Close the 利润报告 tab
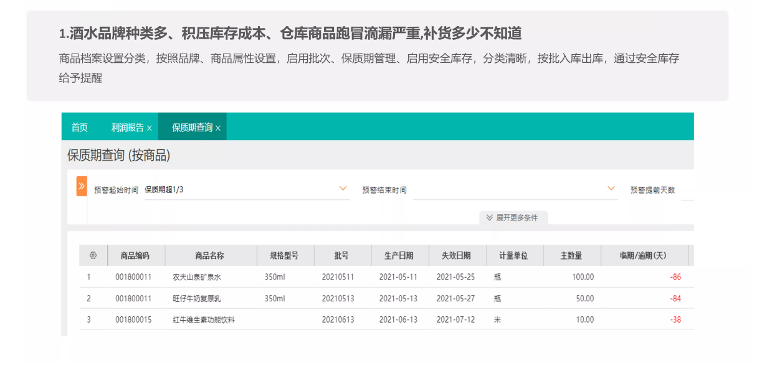 150,128
